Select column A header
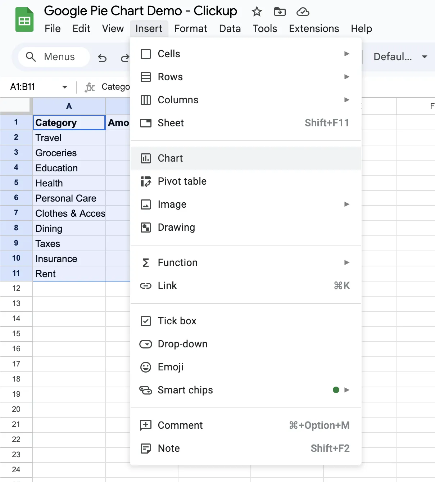Screen dimensions: 435x482 pos(69,106)
